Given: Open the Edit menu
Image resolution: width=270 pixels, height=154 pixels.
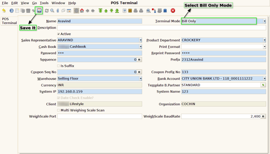Looking at the screenshot, I should (15, 3).
